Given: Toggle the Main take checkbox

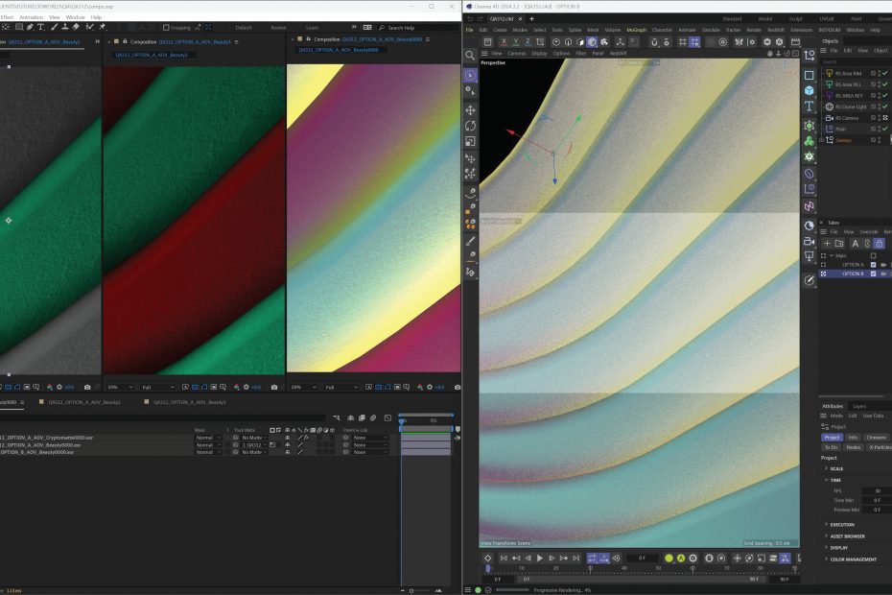Looking at the screenshot, I should pos(873,255).
